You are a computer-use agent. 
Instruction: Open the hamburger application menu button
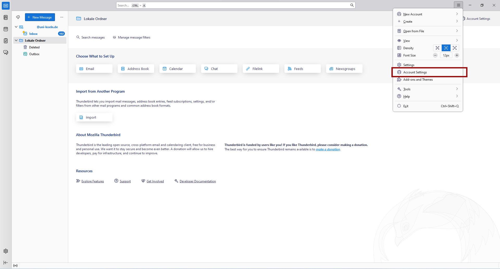click(x=459, y=5)
